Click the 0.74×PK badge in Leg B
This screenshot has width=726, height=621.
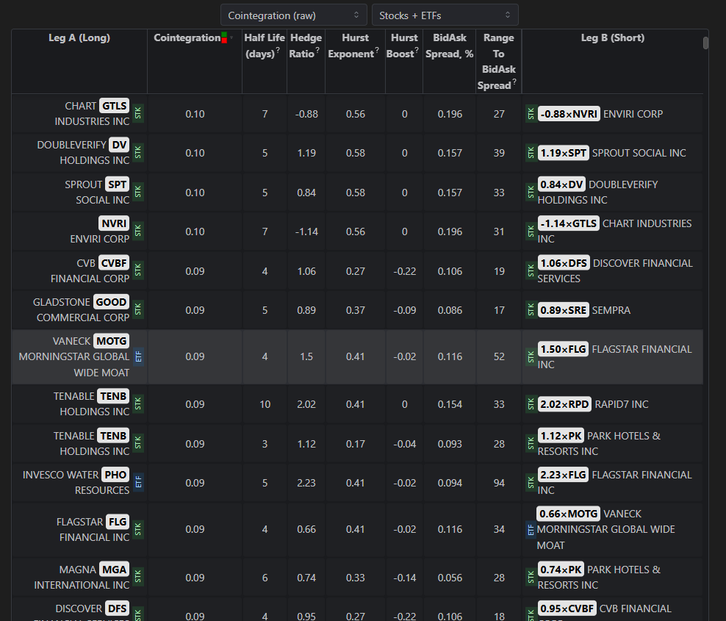(x=561, y=570)
